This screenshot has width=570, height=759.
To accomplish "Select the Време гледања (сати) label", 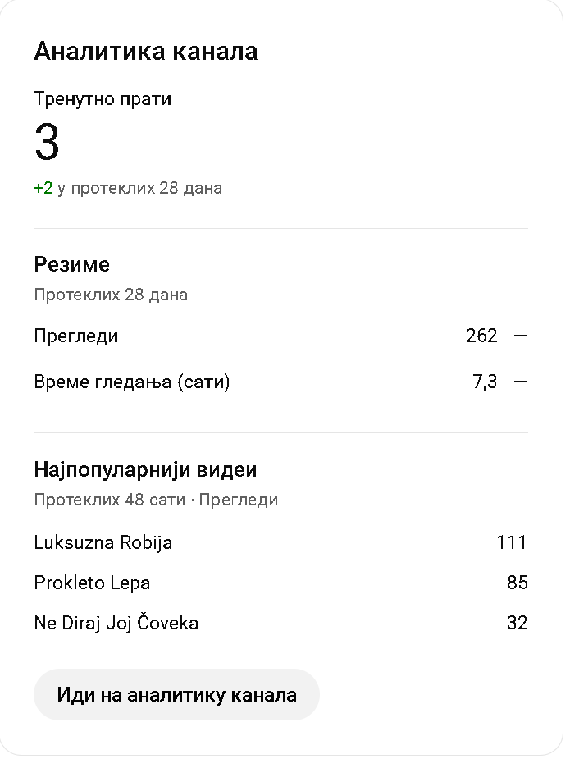I will (132, 382).
